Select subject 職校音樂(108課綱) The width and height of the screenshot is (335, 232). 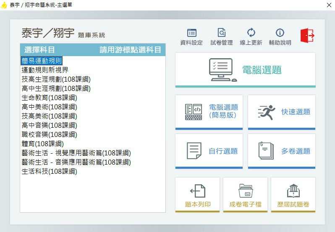[49, 134]
